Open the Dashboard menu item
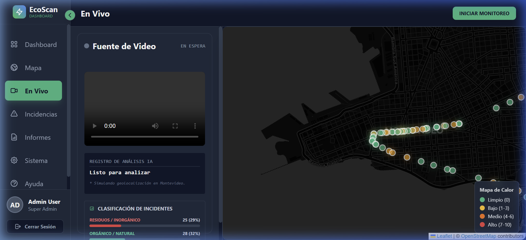 33,44
